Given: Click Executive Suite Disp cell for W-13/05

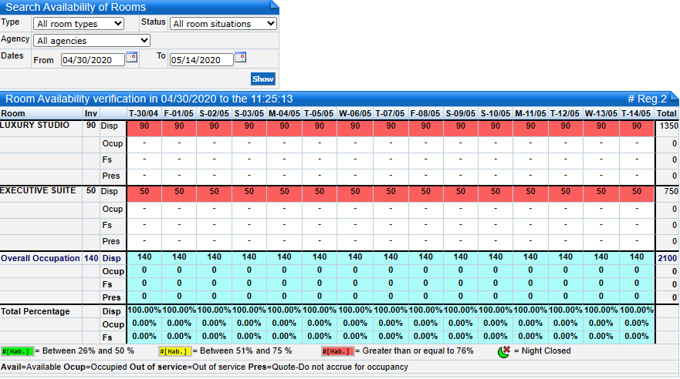Looking at the screenshot, I should (x=601, y=193).
